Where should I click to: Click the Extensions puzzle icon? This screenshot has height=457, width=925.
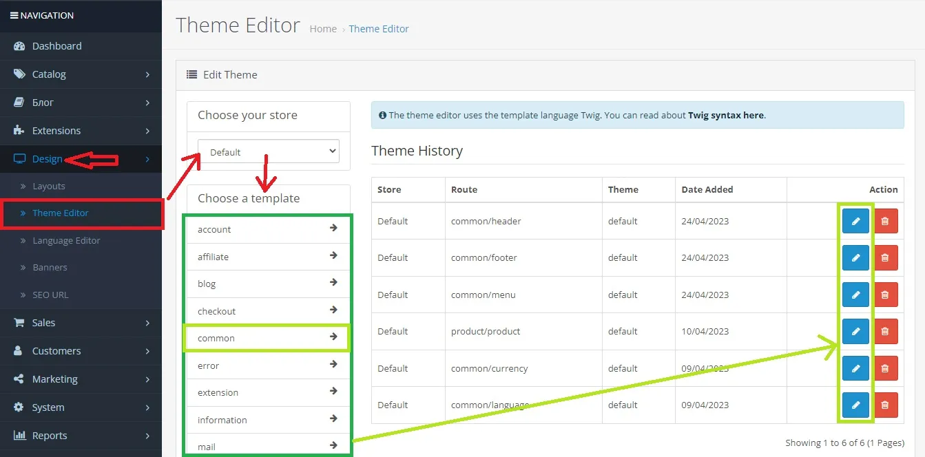[x=19, y=131]
